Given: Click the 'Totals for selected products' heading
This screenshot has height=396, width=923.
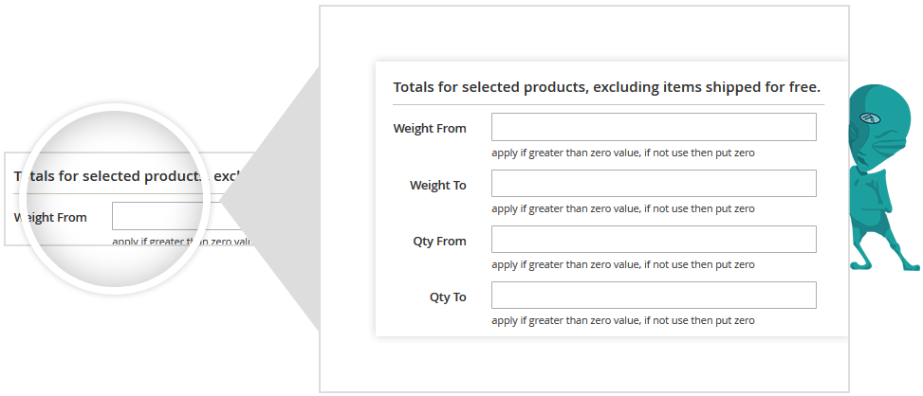Looking at the screenshot, I should click(x=606, y=86).
